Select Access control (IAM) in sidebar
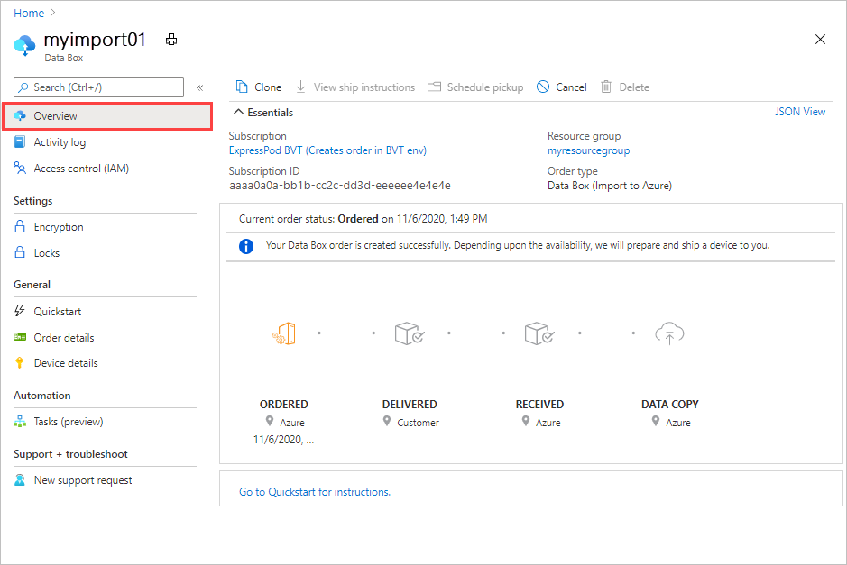847x565 pixels. pos(81,169)
